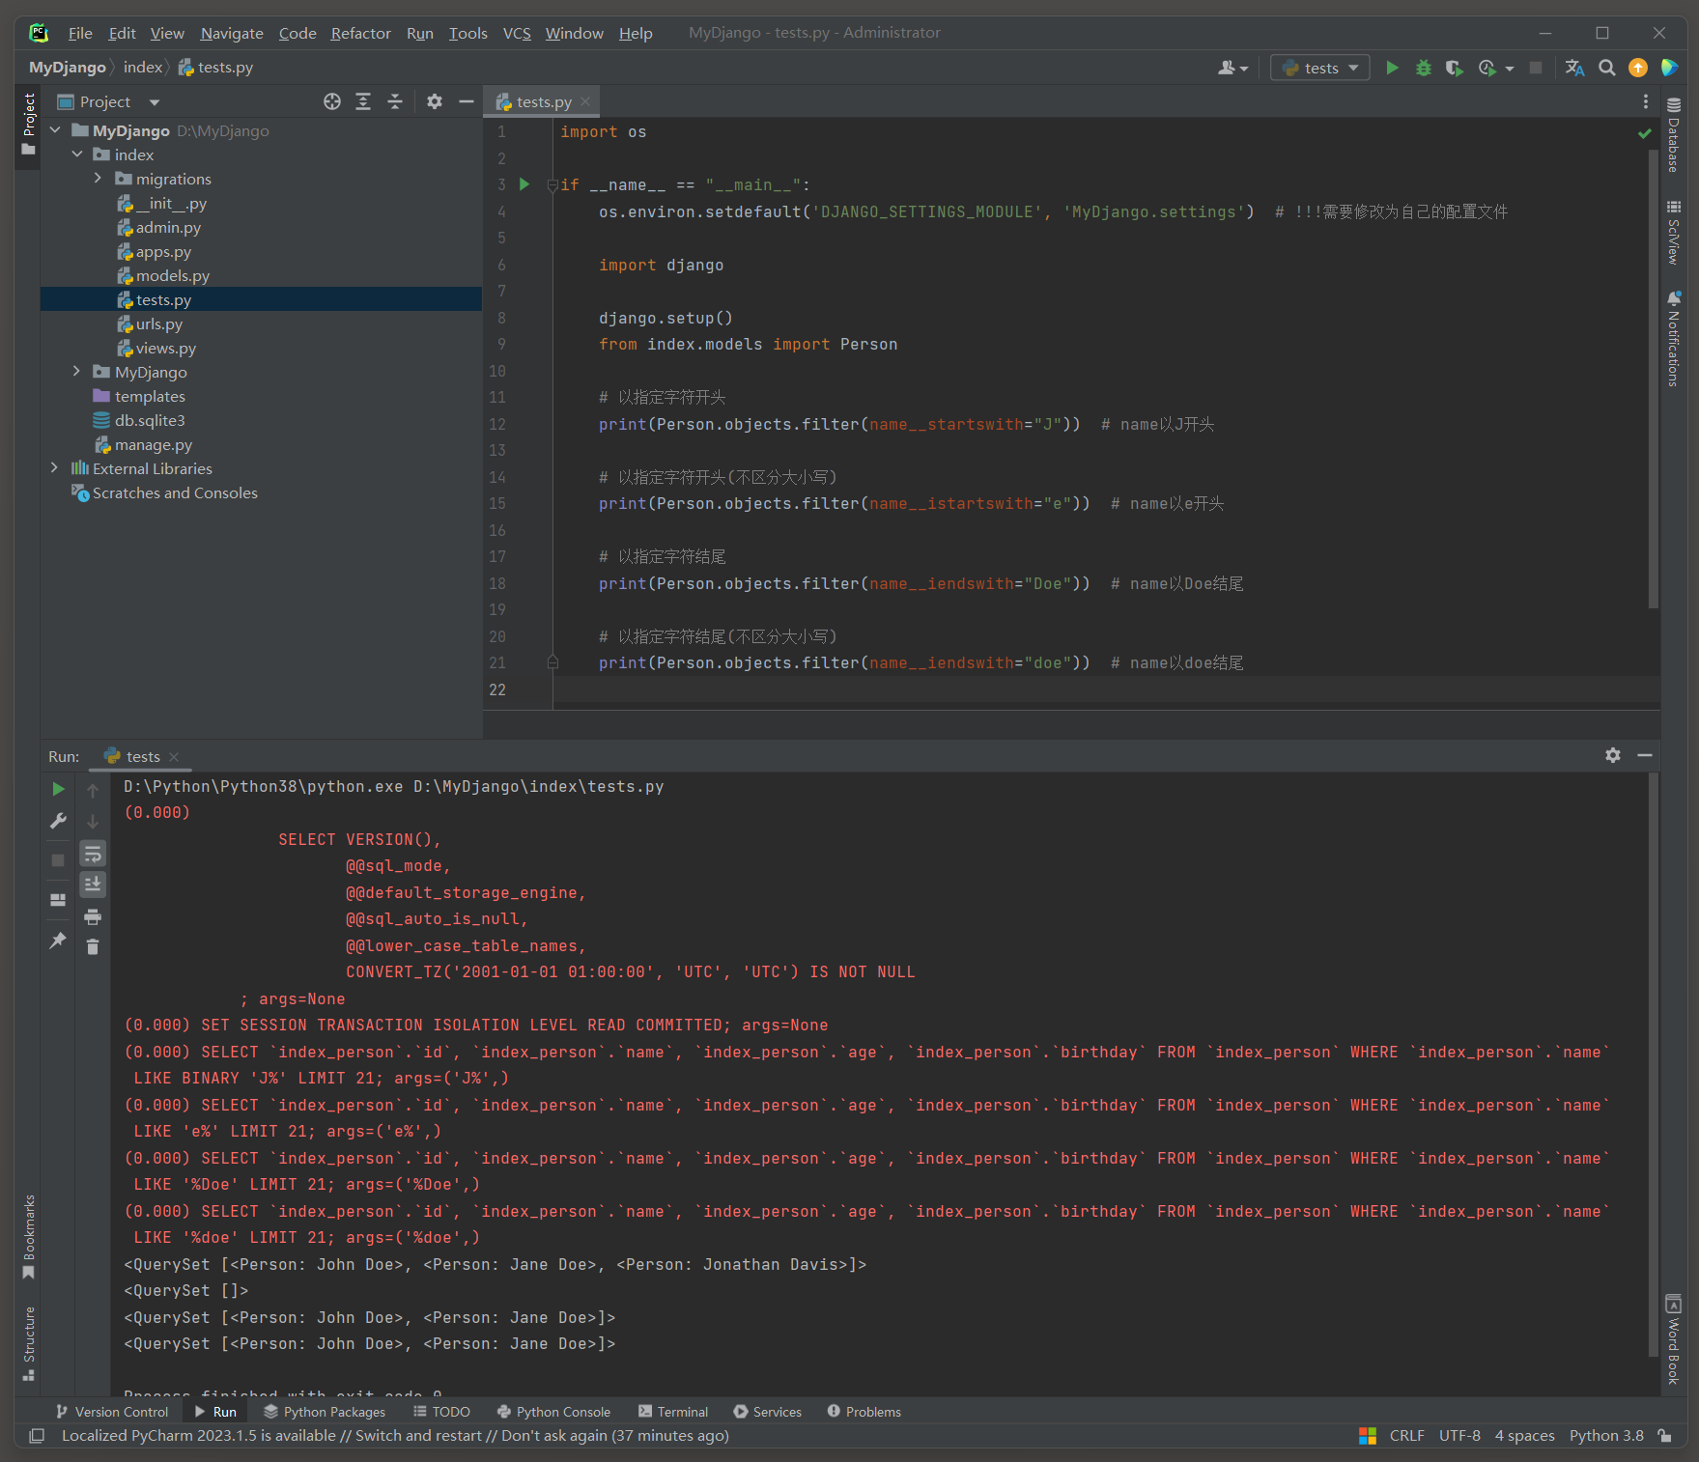Open the tests run configuration dropdown

click(1319, 68)
